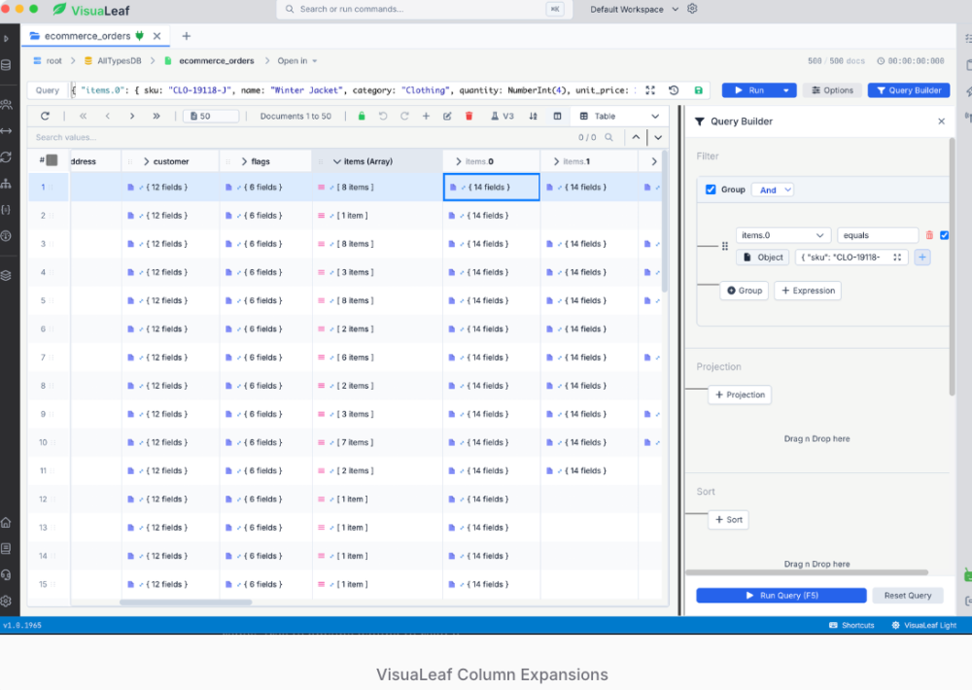Open the Table view mode dropdown
This screenshot has height=690, width=972.
click(x=619, y=116)
